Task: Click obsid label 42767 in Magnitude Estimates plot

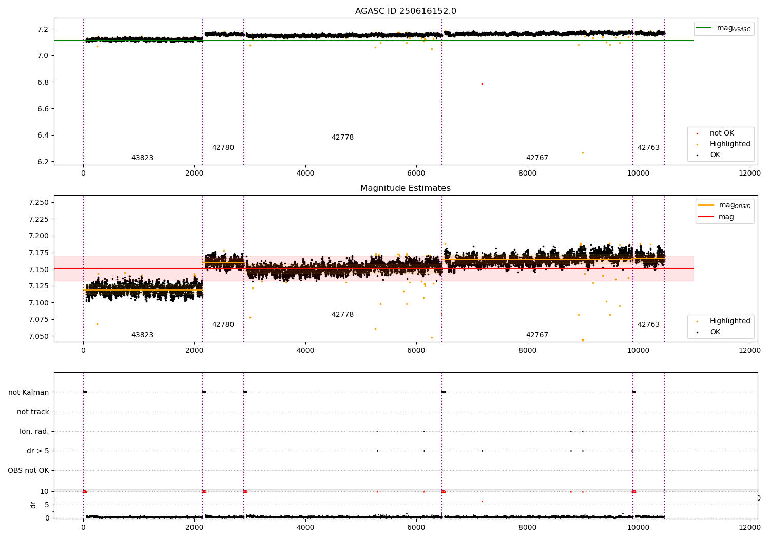Action: click(537, 335)
